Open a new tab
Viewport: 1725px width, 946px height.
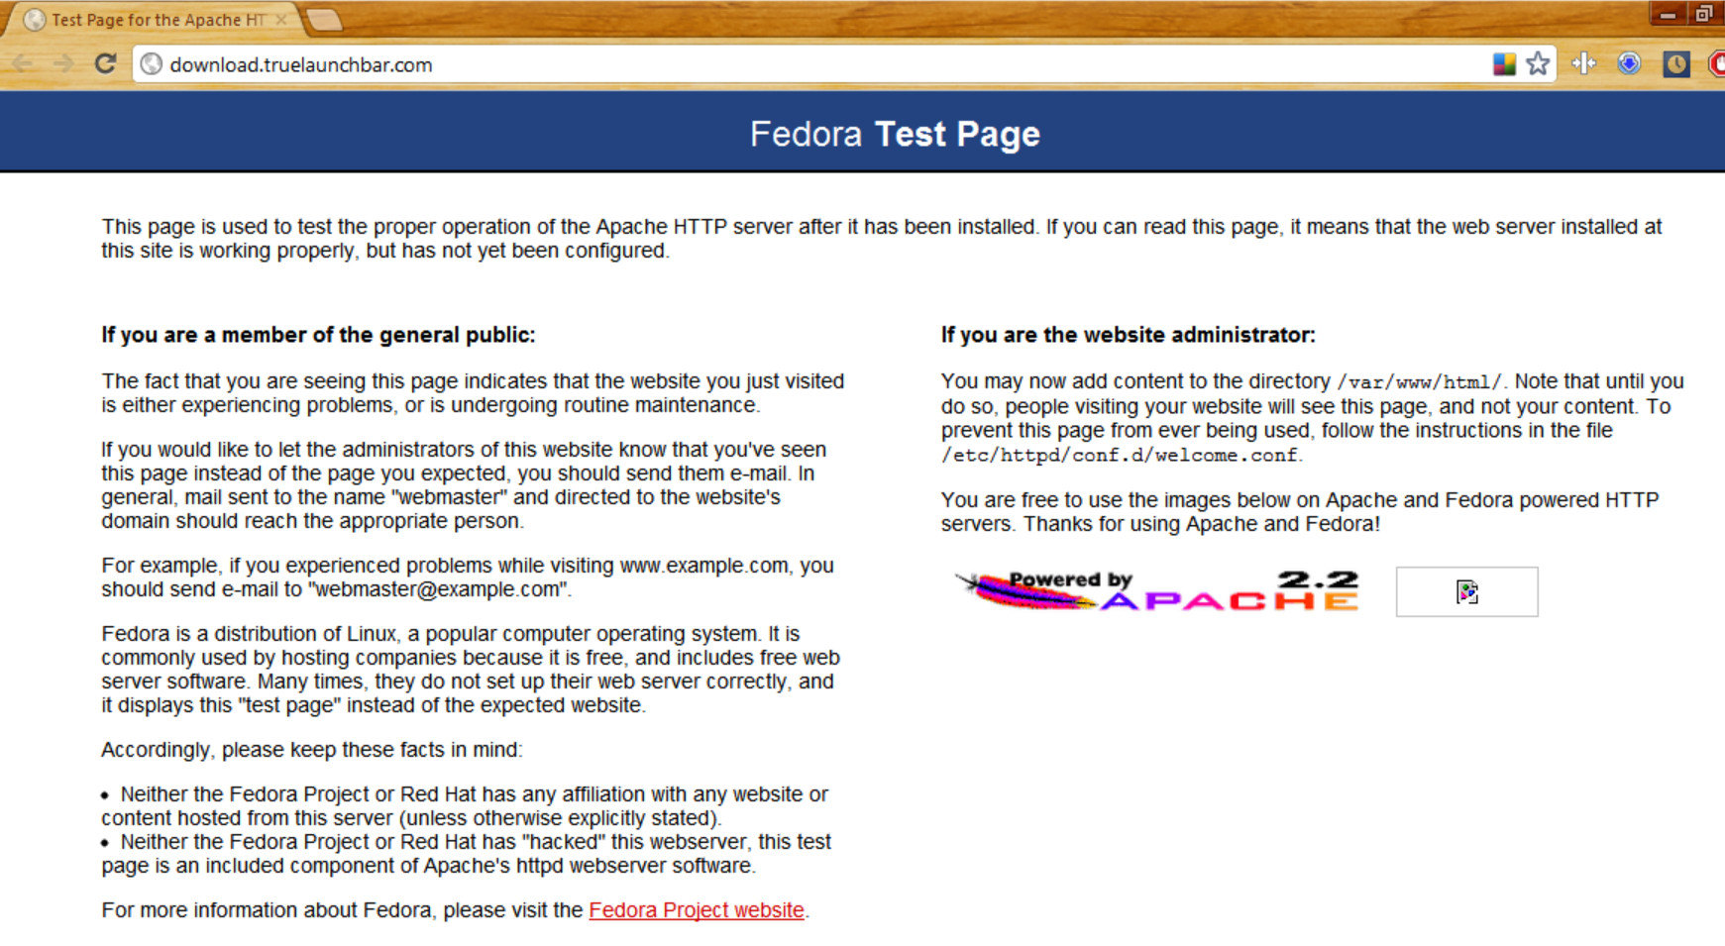pyautogui.click(x=323, y=20)
